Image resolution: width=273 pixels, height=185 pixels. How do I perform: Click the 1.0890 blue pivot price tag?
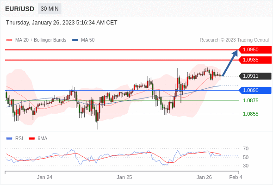coord(255,90)
